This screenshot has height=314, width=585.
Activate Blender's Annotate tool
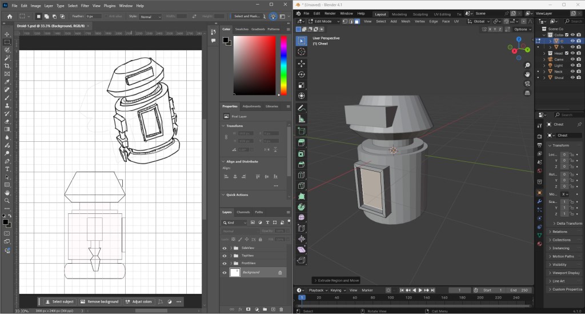point(301,108)
